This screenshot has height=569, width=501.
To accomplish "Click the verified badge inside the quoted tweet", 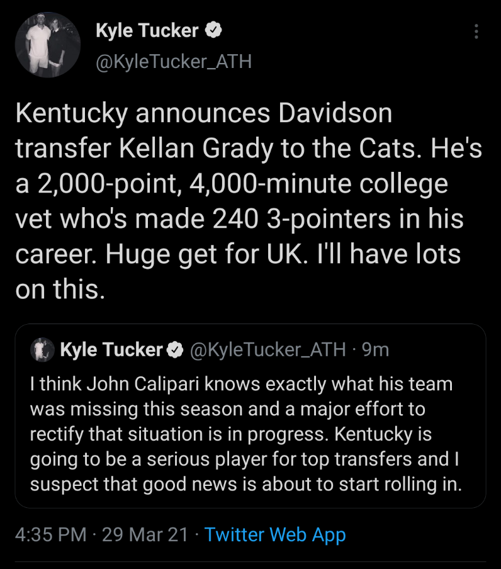I will point(174,350).
